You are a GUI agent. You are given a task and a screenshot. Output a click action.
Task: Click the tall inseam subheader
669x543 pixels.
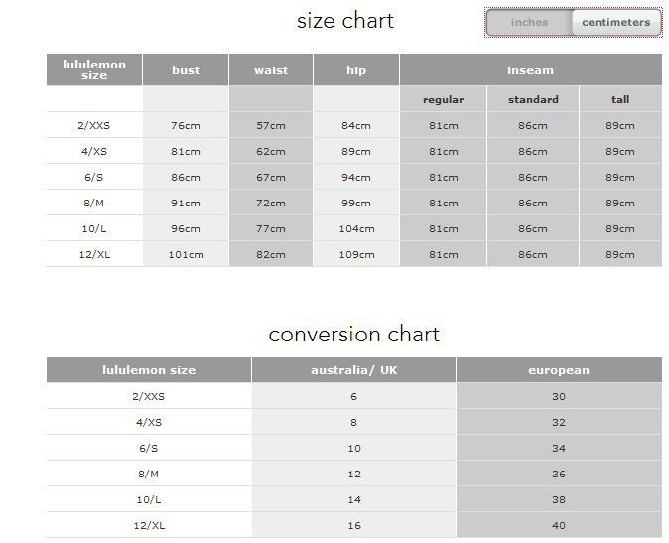pyautogui.click(x=620, y=99)
